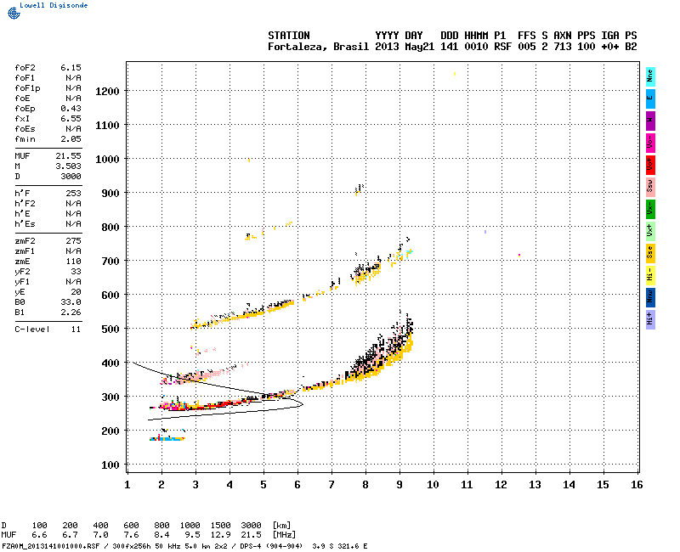Select the magenta Vo- legend swatch
The image size is (680, 552).
click(650, 143)
